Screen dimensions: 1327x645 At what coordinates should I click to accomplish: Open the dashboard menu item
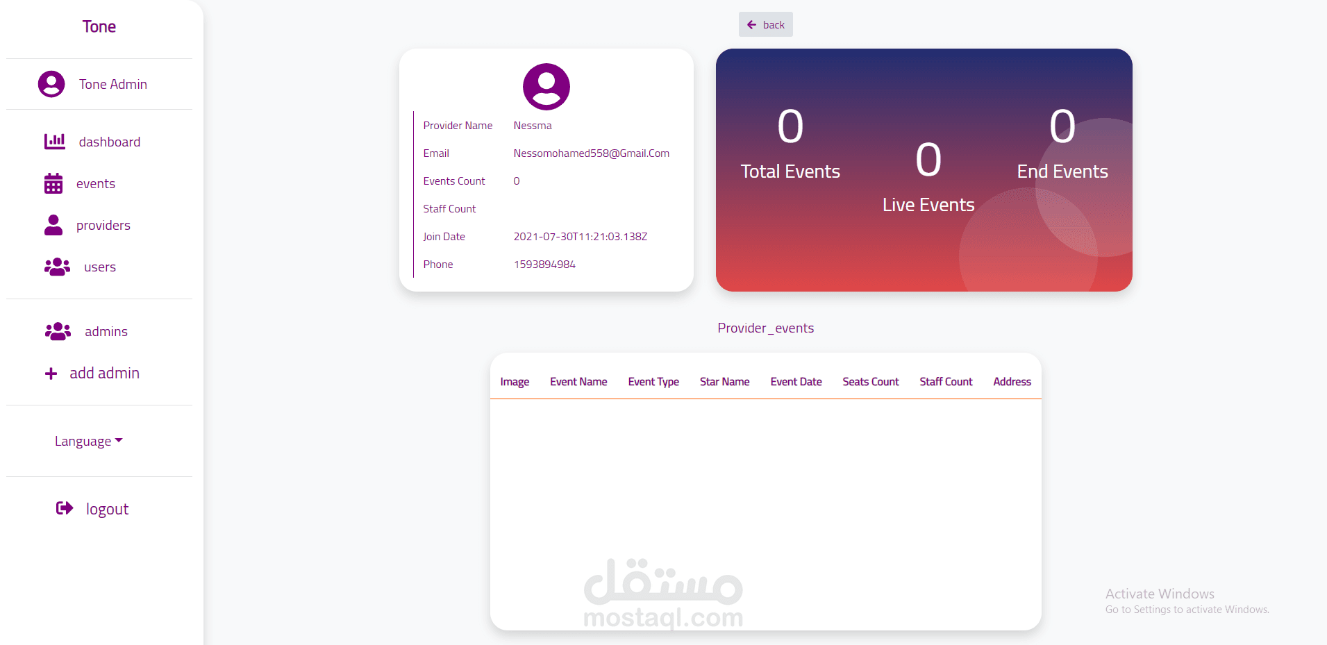[x=110, y=142]
